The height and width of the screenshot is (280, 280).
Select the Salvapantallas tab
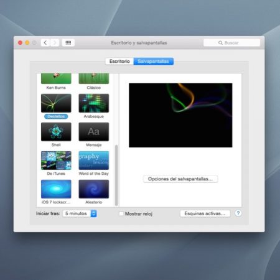[x=153, y=61]
